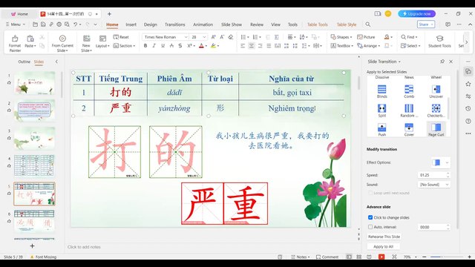Enable Auto, interval checkbox

pyautogui.click(x=370, y=227)
